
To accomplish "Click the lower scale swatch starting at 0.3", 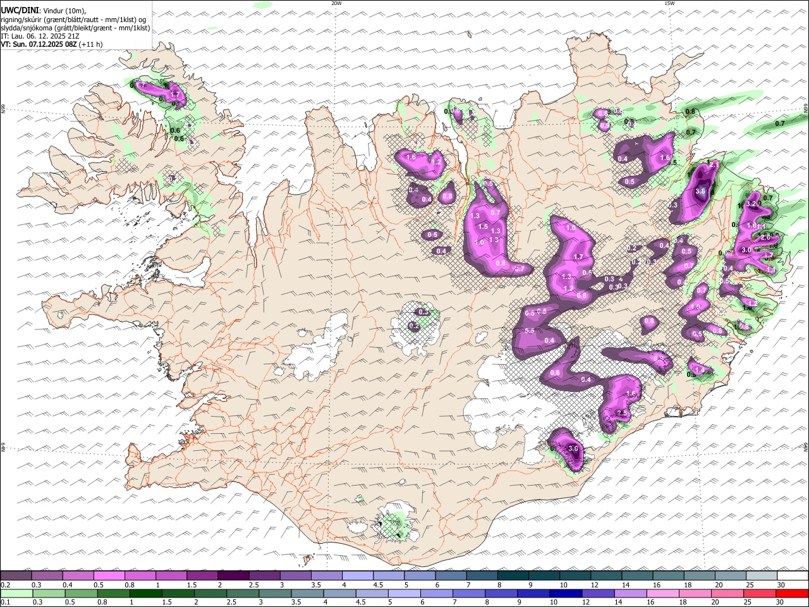I will pyautogui.click(x=49, y=593).
